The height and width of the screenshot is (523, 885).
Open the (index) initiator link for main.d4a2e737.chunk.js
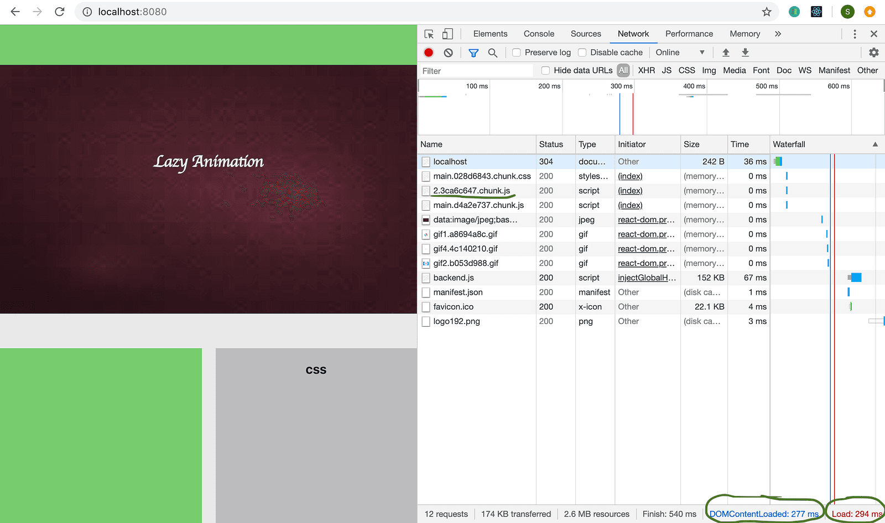[x=630, y=205]
